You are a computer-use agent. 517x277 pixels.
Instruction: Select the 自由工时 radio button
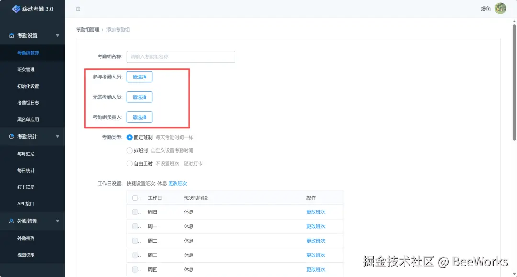point(130,163)
